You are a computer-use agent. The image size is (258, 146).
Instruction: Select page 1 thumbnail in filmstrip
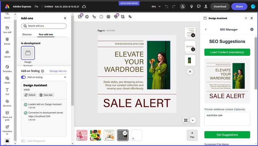pyautogui.click(x=82, y=135)
